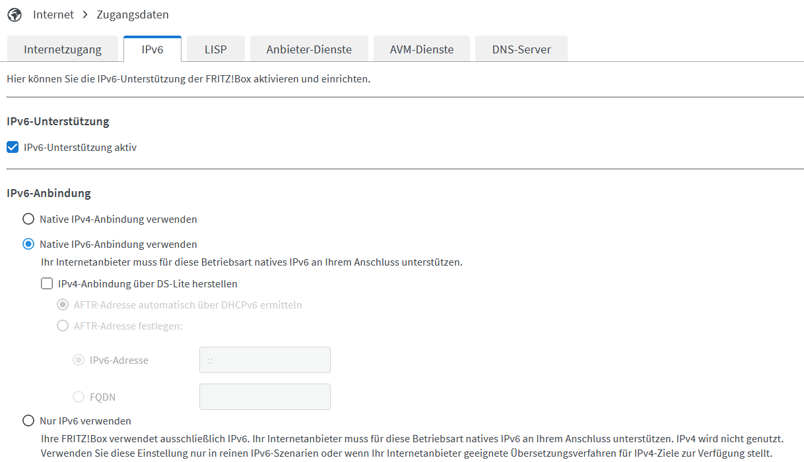
Task: Click the Zugangsdaten breadcrumb text
Action: pyautogui.click(x=132, y=14)
